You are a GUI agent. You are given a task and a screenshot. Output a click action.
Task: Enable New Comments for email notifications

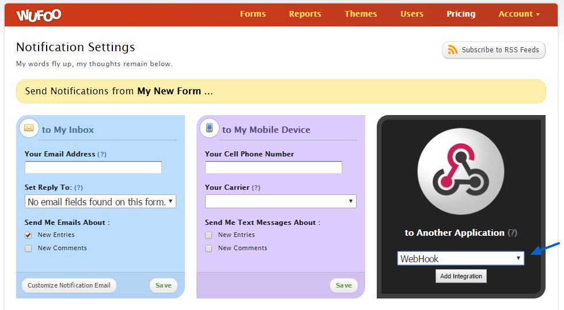(28, 248)
